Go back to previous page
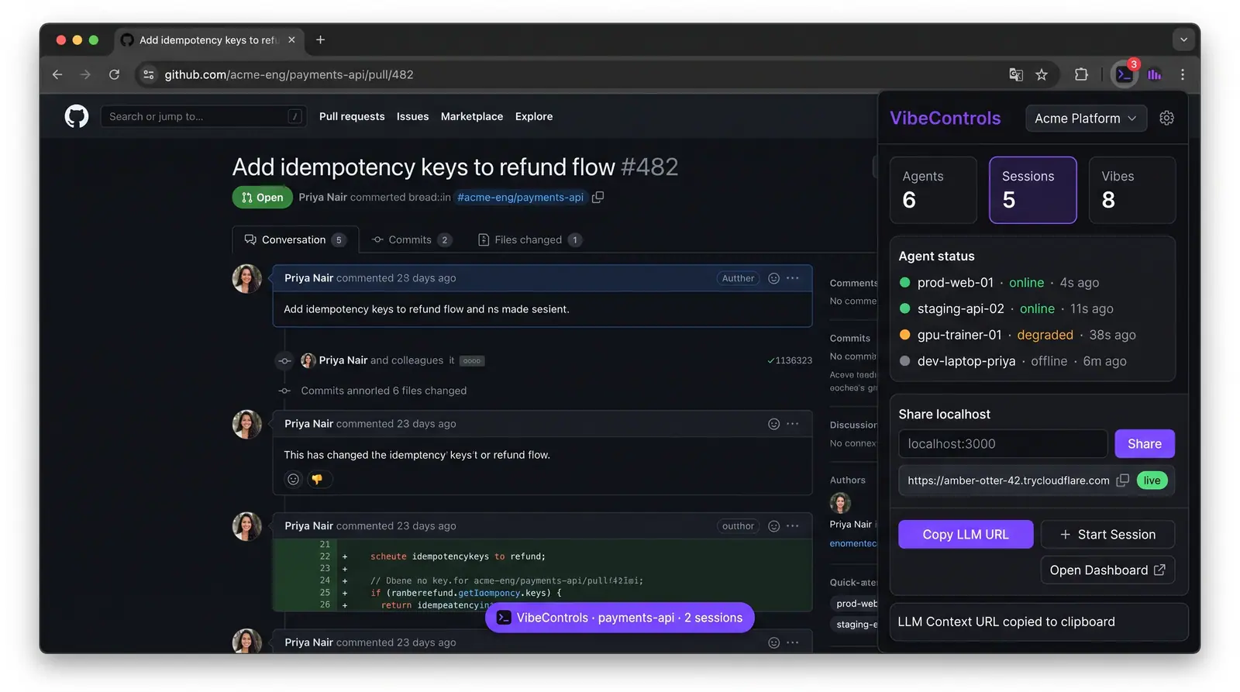1240x692 pixels. point(57,74)
